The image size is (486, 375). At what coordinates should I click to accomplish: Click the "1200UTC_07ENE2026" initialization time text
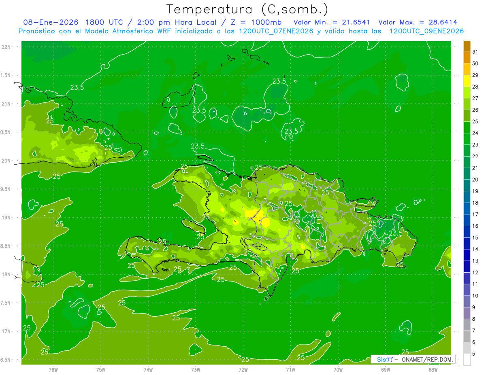(276, 31)
